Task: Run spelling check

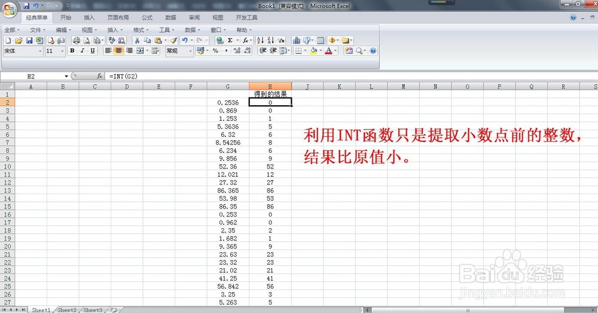Action: point(111,41)
